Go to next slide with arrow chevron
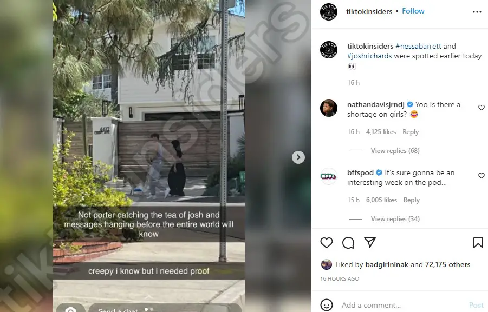Image resolution: width=488 pixels, height=312 pixels. tap(298, 157)
